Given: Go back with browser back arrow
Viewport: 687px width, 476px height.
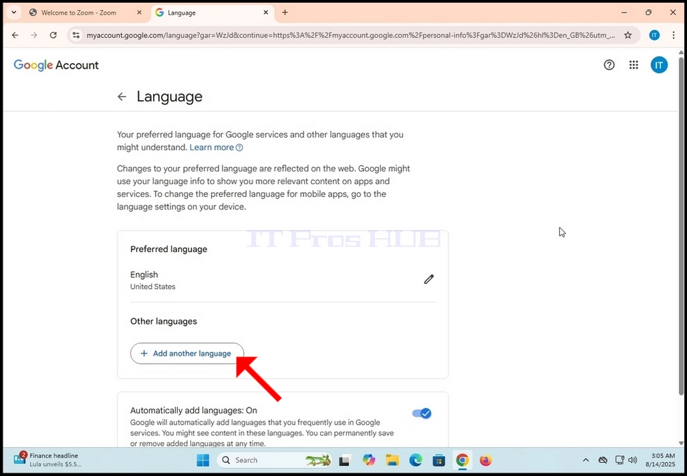Looking at the screenshot, I should 15,35.
